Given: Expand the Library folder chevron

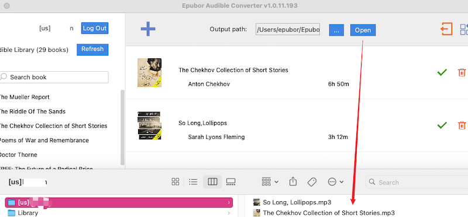Looking at the screenshot, I should pos(229,213).
